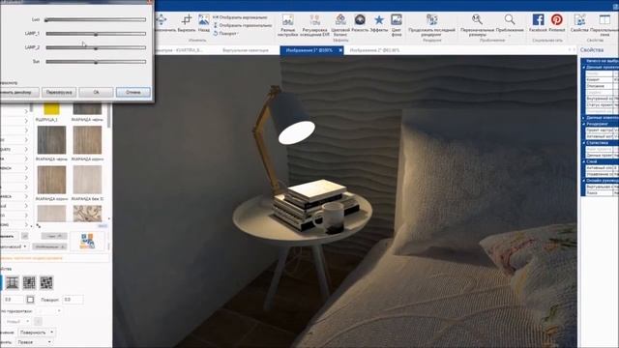Switch to the KVARTIRA document tab
The width and height of the screenshot is (619, 348).
[179, 50]
